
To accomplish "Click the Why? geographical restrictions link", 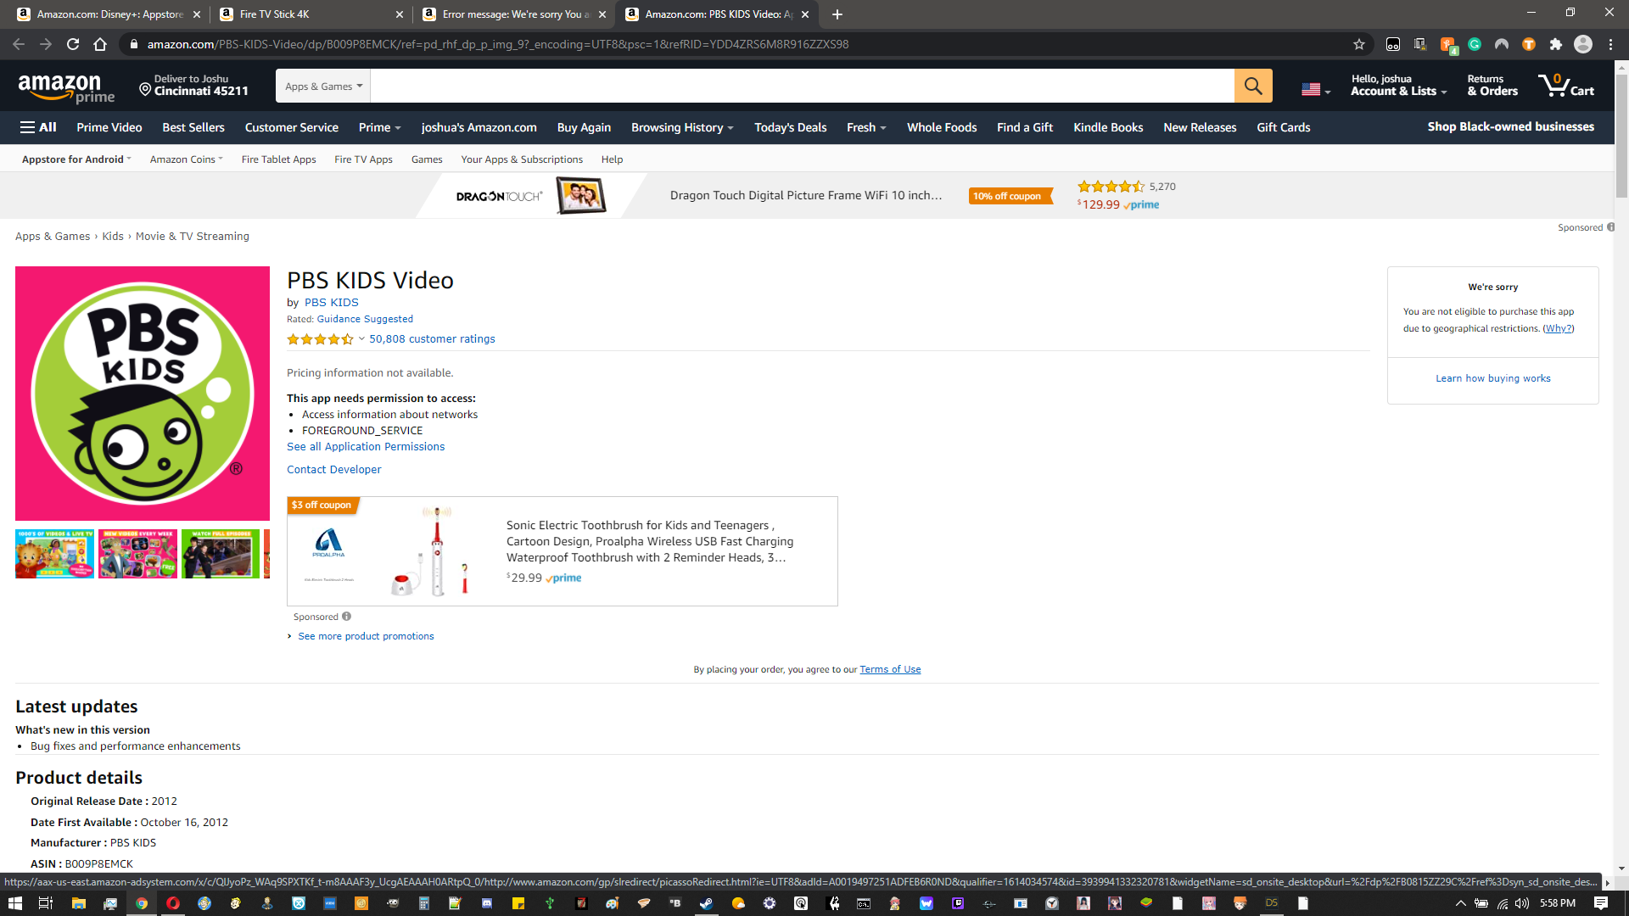I will pos(1558,328).
